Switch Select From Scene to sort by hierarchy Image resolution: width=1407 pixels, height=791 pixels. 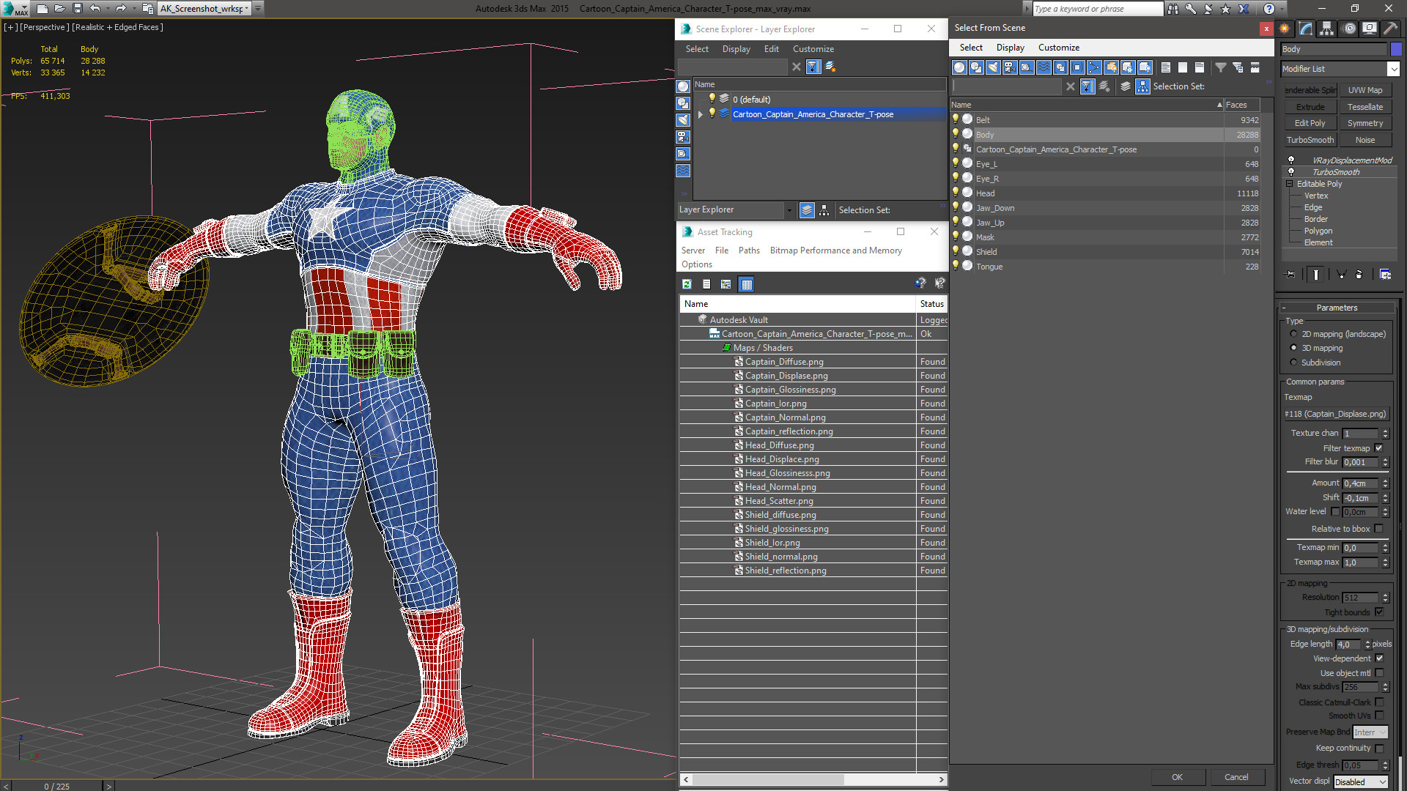point(1143,86)
